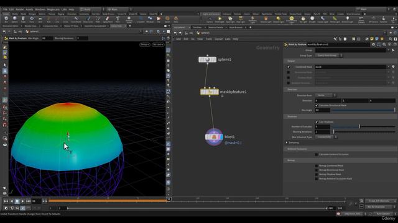Open network editor Add menu
Image resolution: width=398 pixels, height=223 pixels.
pyautogui.click(x=178, y=39)
